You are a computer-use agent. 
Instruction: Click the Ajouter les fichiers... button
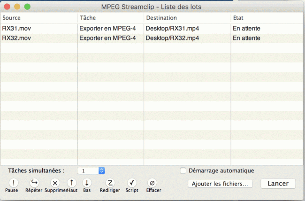click(220, 184)
